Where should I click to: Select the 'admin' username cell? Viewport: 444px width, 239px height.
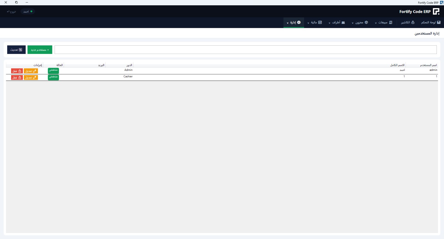point(433,70)
